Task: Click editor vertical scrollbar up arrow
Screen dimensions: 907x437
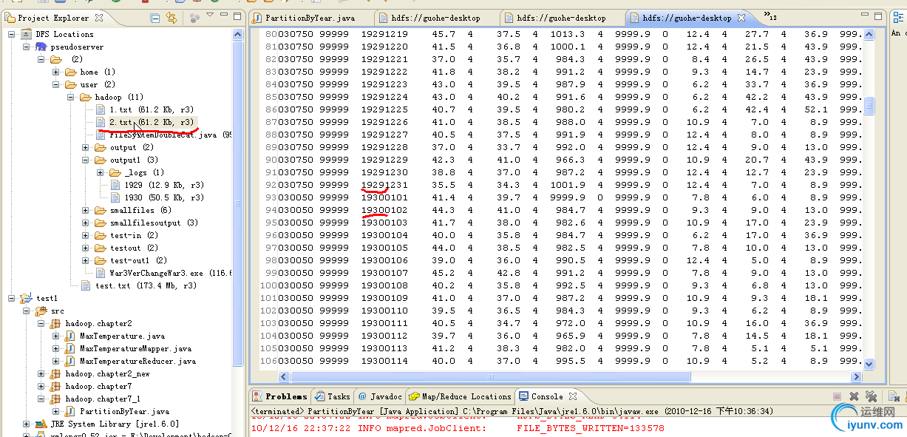Action: 869,35
